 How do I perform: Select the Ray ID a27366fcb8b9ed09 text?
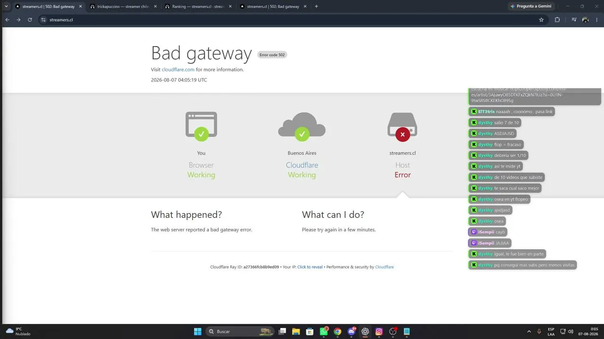coord(261,267)
